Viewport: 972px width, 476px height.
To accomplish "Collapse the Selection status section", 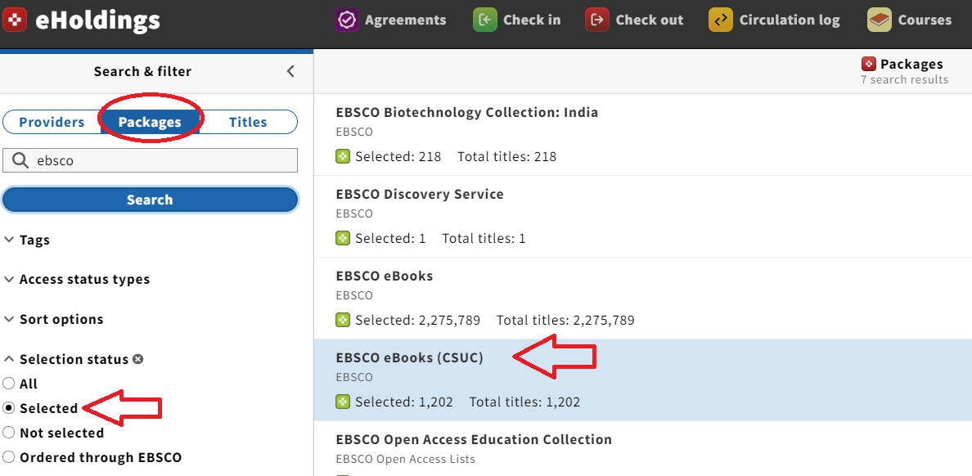I will pos(66,359).
